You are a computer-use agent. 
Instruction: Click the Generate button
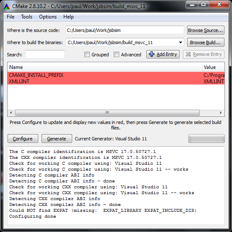click(57, 139)
